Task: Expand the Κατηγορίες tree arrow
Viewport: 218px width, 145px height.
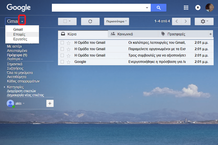Action: [x=4, y=87]
